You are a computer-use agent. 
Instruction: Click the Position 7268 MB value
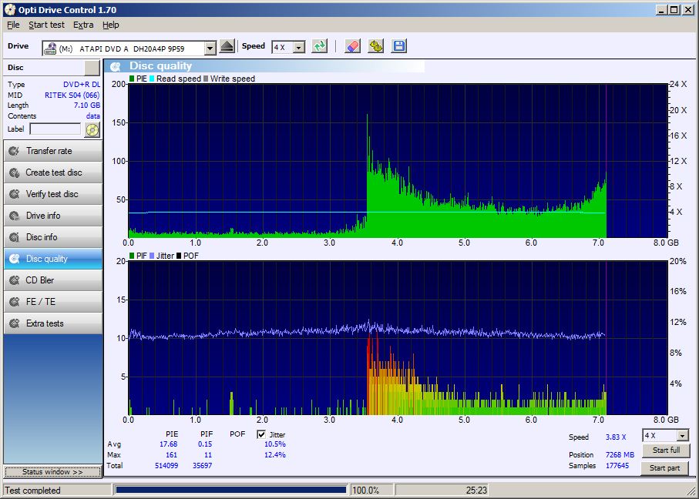[x=620, y=455]
